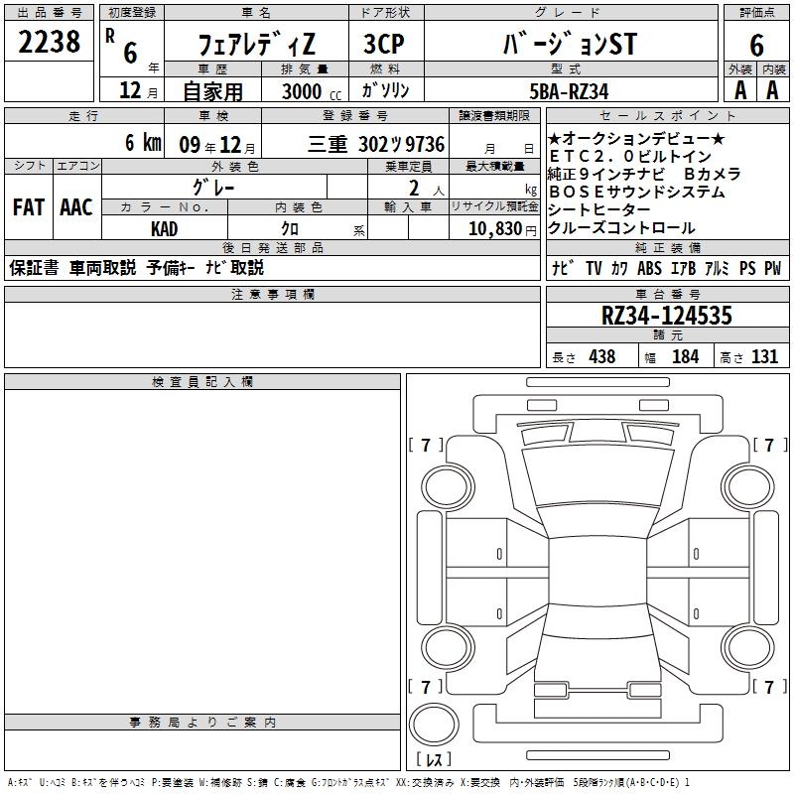Click the bottom-right tire marking [7]
This screenshot has height=794, width=794.
(x=769, y=687)
